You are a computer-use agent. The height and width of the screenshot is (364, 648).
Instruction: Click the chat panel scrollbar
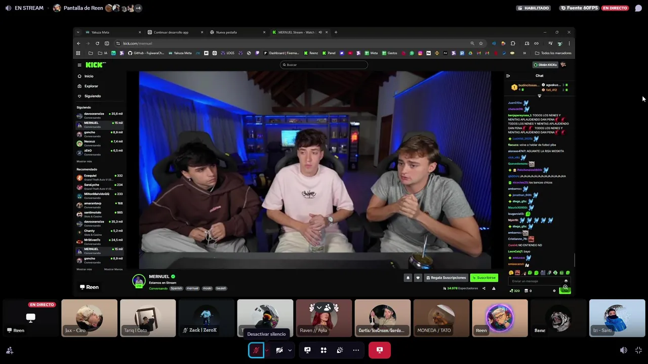(574, 260)
